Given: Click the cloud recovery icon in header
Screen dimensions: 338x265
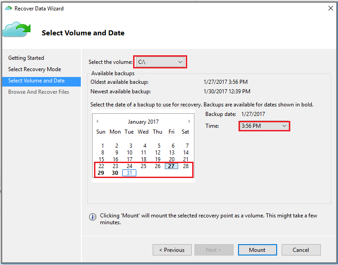Looking at the screenshot, I should click(17, 29).
